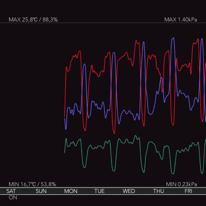Select the SAT day label
Image resolution: width=206 pixels, height=206 pixels.
pos(11,191)
